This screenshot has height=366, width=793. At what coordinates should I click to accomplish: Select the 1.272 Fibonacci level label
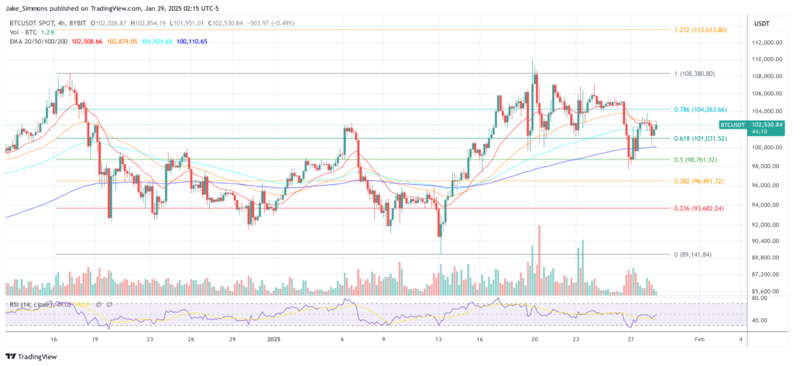[702, 29]
